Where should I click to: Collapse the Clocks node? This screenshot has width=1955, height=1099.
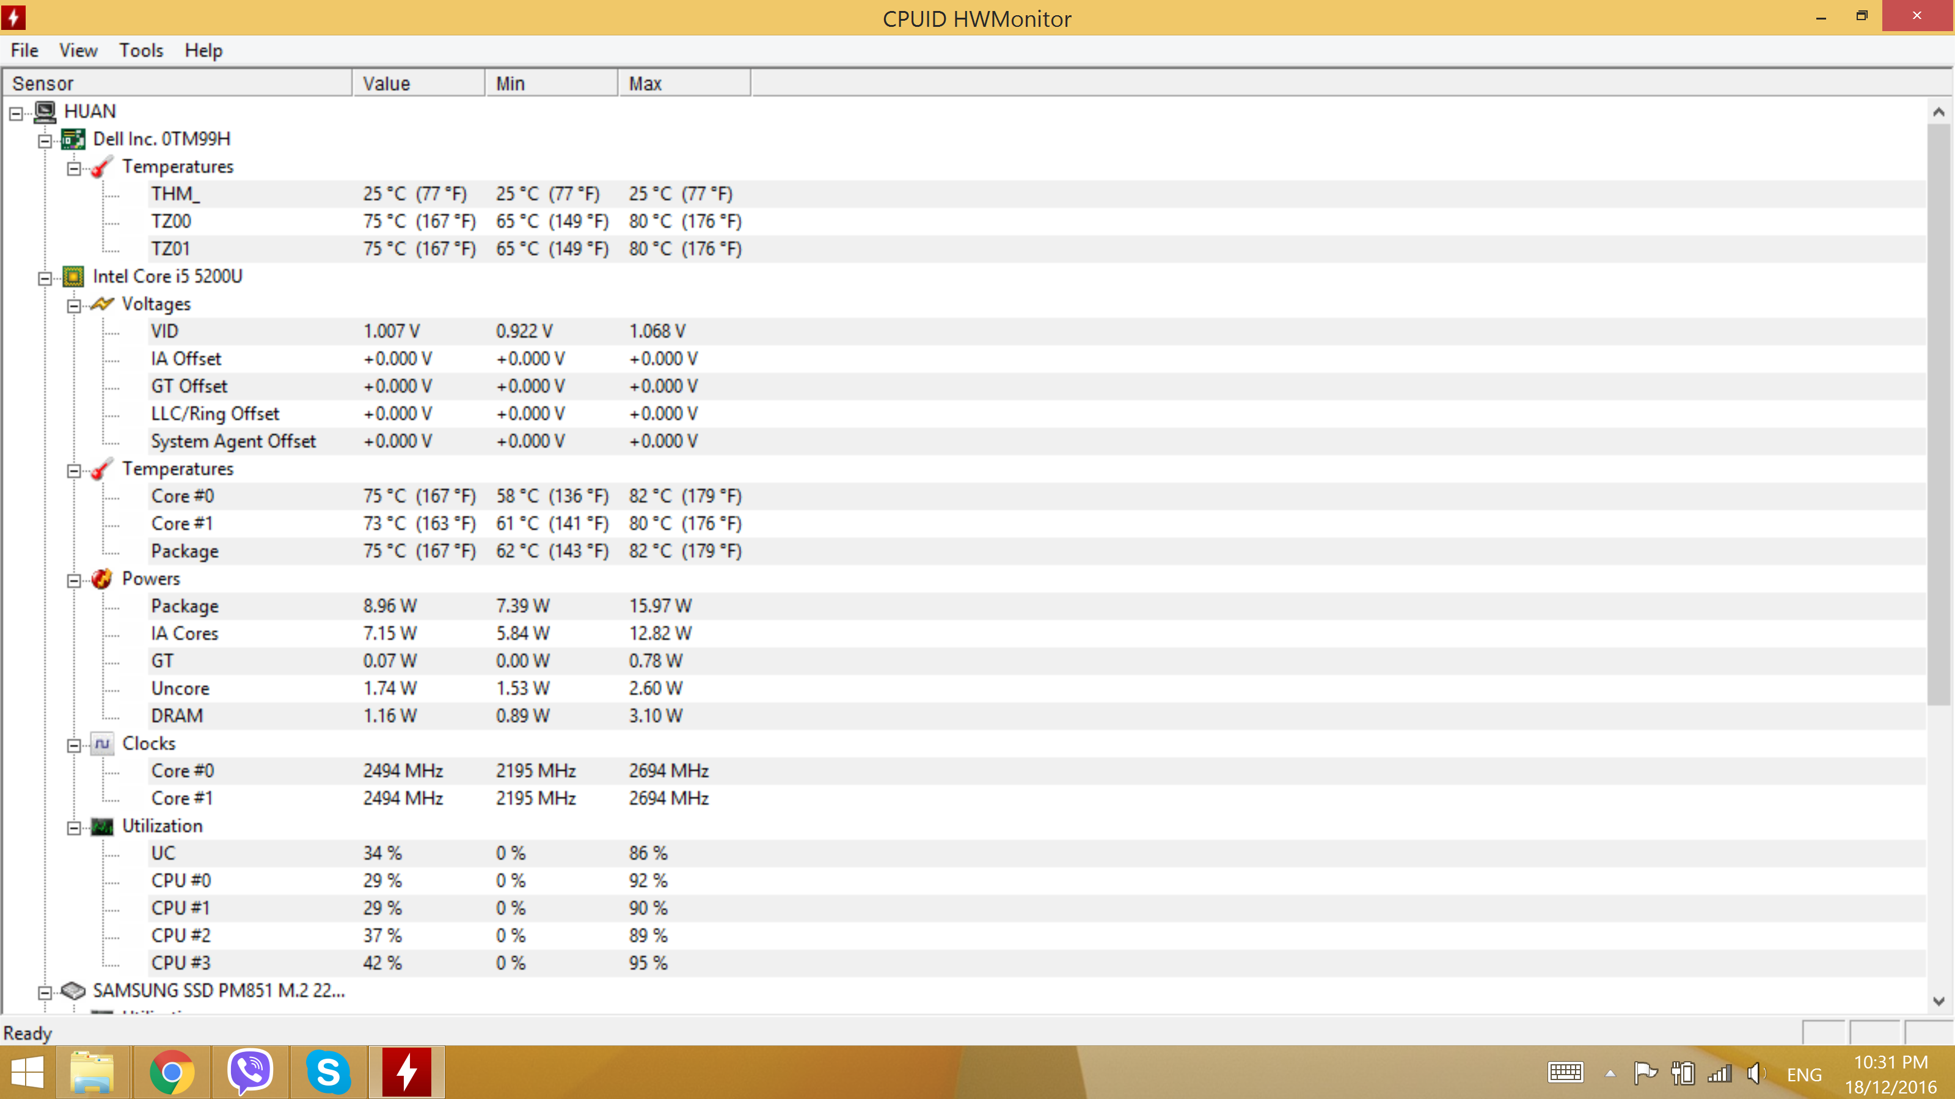[x=73, y=745]
